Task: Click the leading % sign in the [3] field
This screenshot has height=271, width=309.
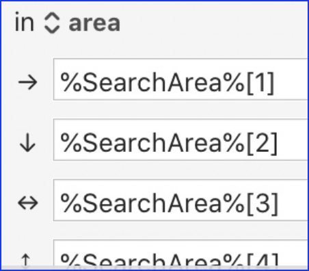Action: [71, 203]
